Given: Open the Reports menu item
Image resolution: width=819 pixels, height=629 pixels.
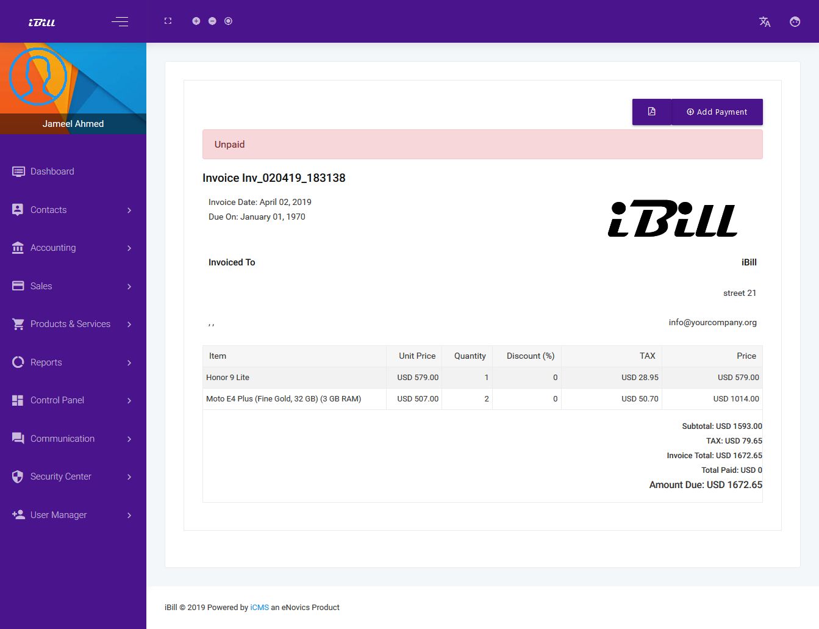Looking at the screenshot, I should (x=73, y=362).
